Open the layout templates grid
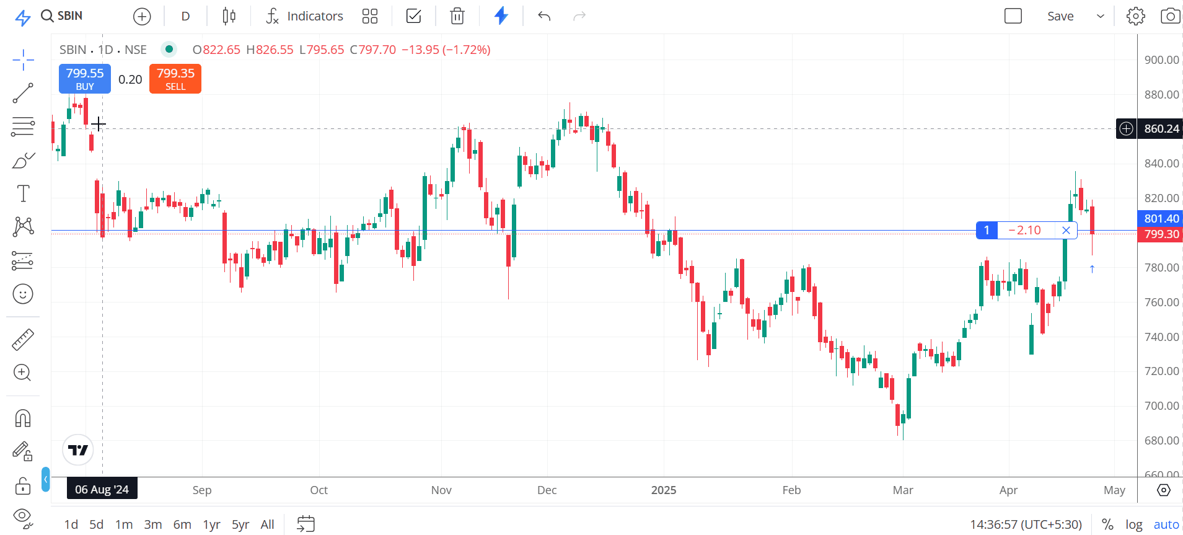1183x535 pixels. point(370,16)
